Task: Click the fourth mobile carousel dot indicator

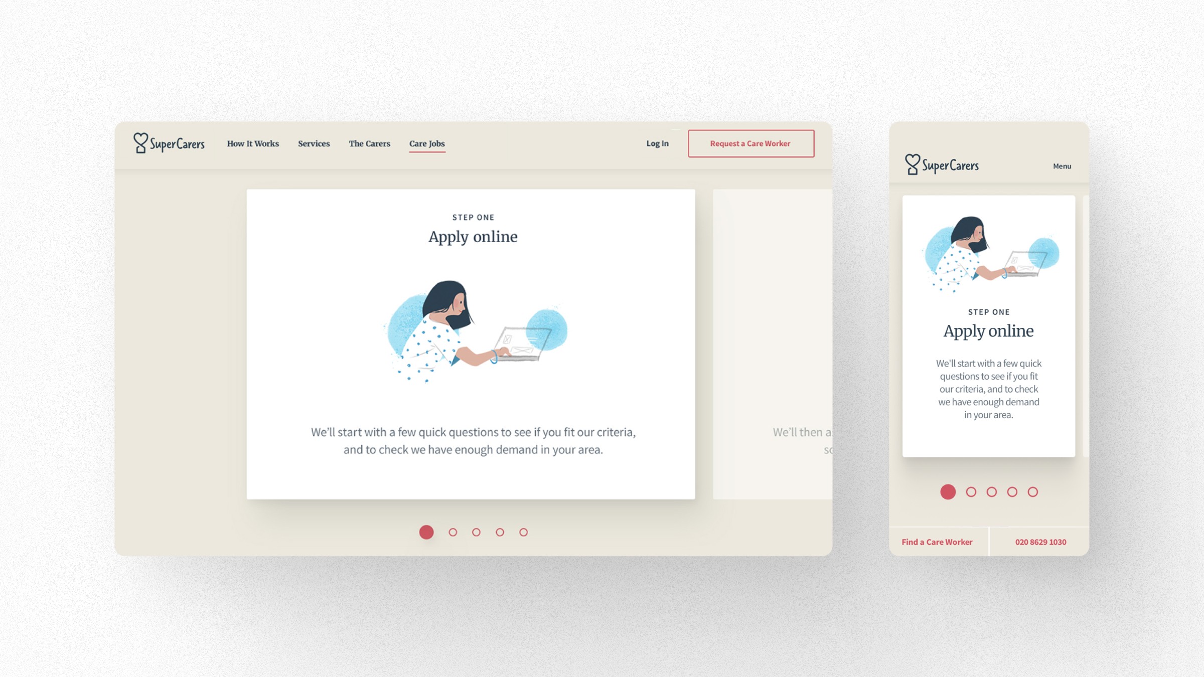Action: [1011, 491]
